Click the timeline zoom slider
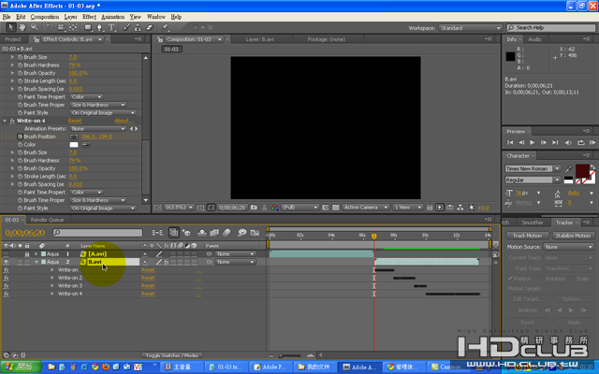Viewport: 599px width, 374px height. pyautogui.click(x=291, y=355)
